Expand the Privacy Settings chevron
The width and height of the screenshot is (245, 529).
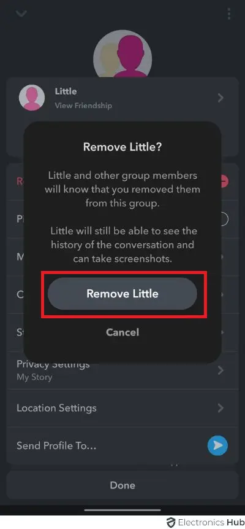pyautogui.click(x=221, y=370)
